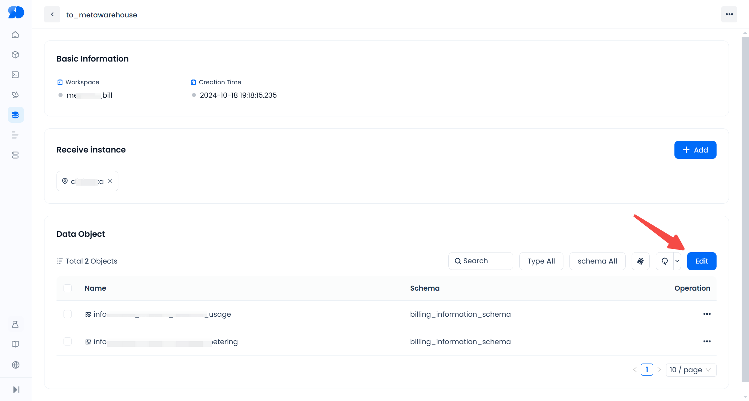Open the schema All filter dropdown
This screenshot has width=749, height=401.
tap(597, 261)
